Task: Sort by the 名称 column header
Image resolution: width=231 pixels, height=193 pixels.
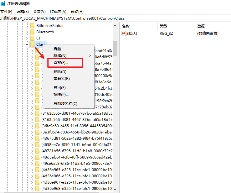Action: pyautogui.click(x=126, y=26)
